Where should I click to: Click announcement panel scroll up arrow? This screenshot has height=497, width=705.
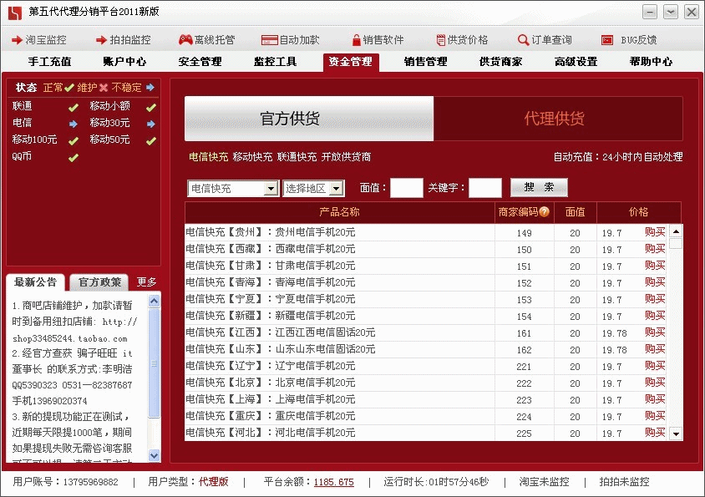point(155,301)
